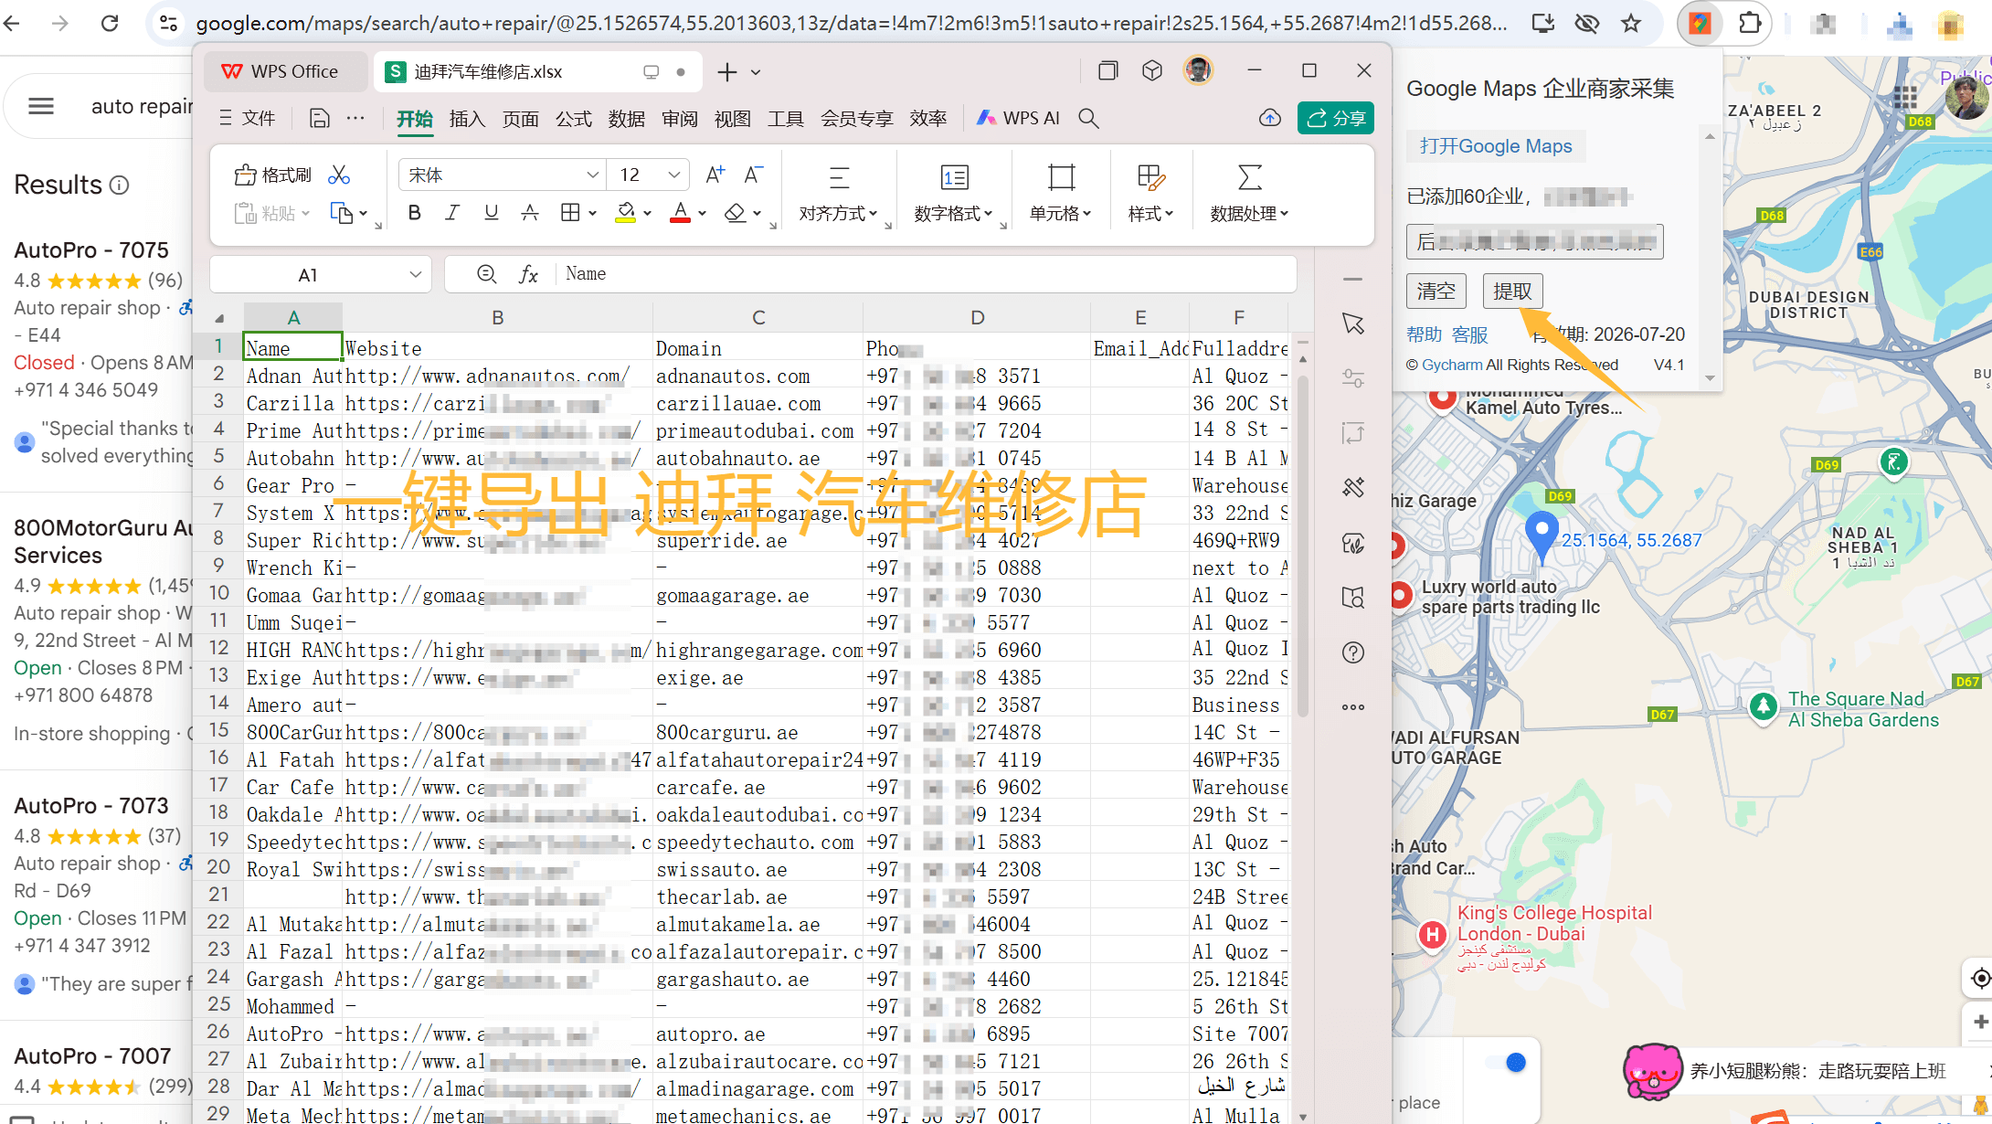The height and width of the screenshot is (1124, 1992).
Task: Click column D header in spreadsheet
Action: tap(977, 317)
